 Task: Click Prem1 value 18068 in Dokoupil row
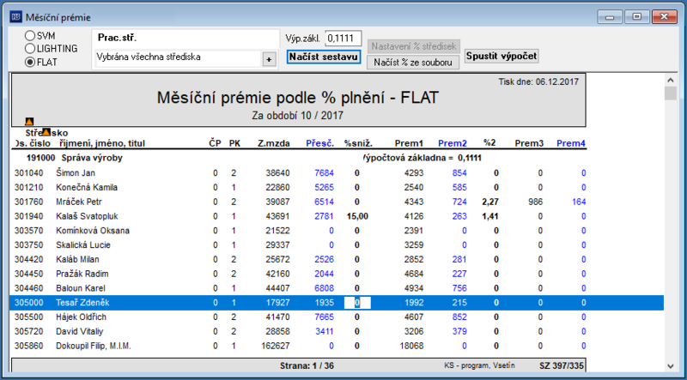[411, 346]
